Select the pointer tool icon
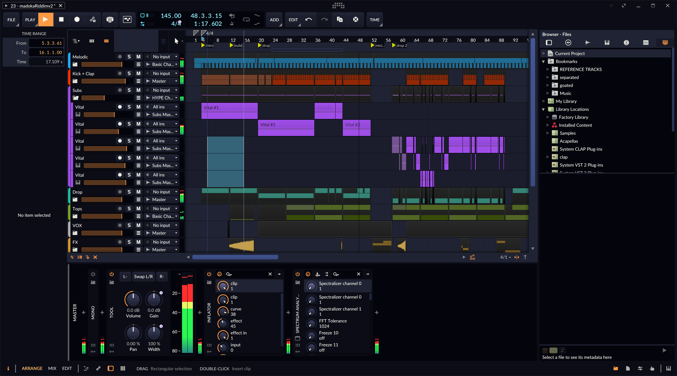 176,41
